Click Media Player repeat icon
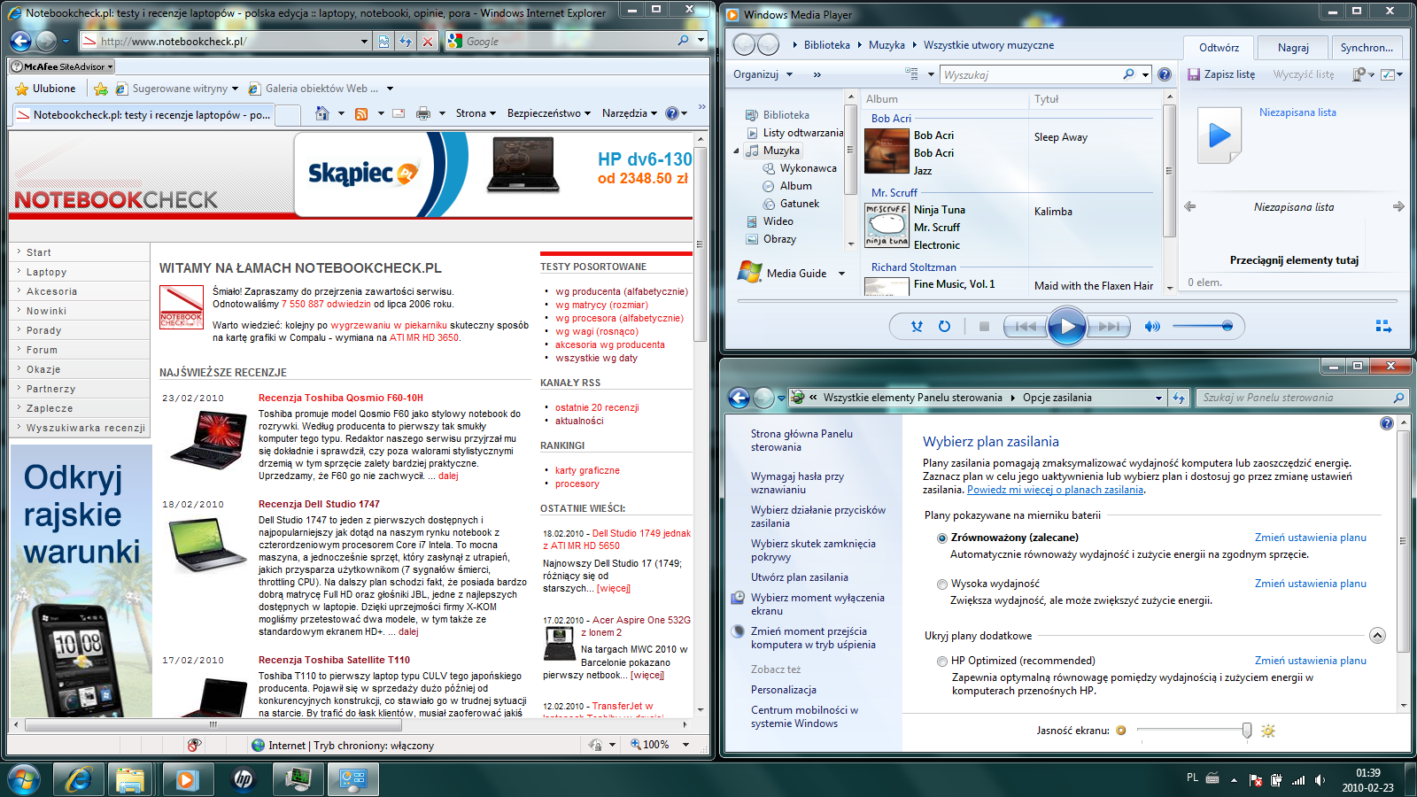This screenshot has height=797, width=1417. (x=945, y=326)
